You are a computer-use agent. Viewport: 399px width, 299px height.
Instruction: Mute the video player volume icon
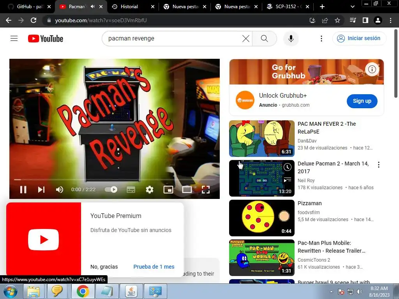tap(60, 190)
